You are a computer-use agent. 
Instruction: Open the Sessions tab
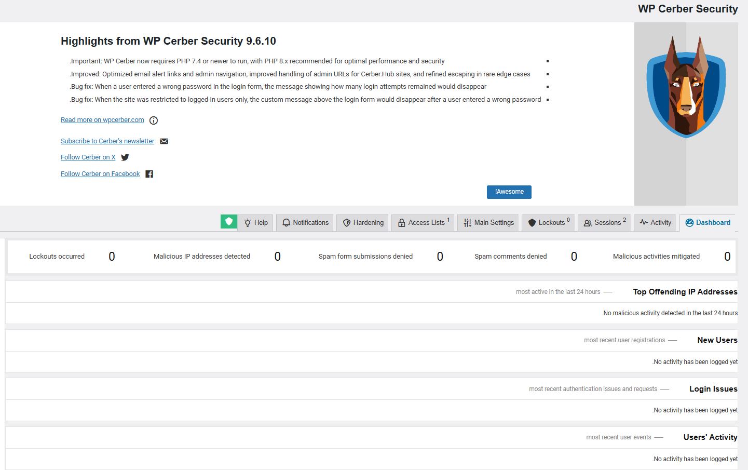point(604,222)
